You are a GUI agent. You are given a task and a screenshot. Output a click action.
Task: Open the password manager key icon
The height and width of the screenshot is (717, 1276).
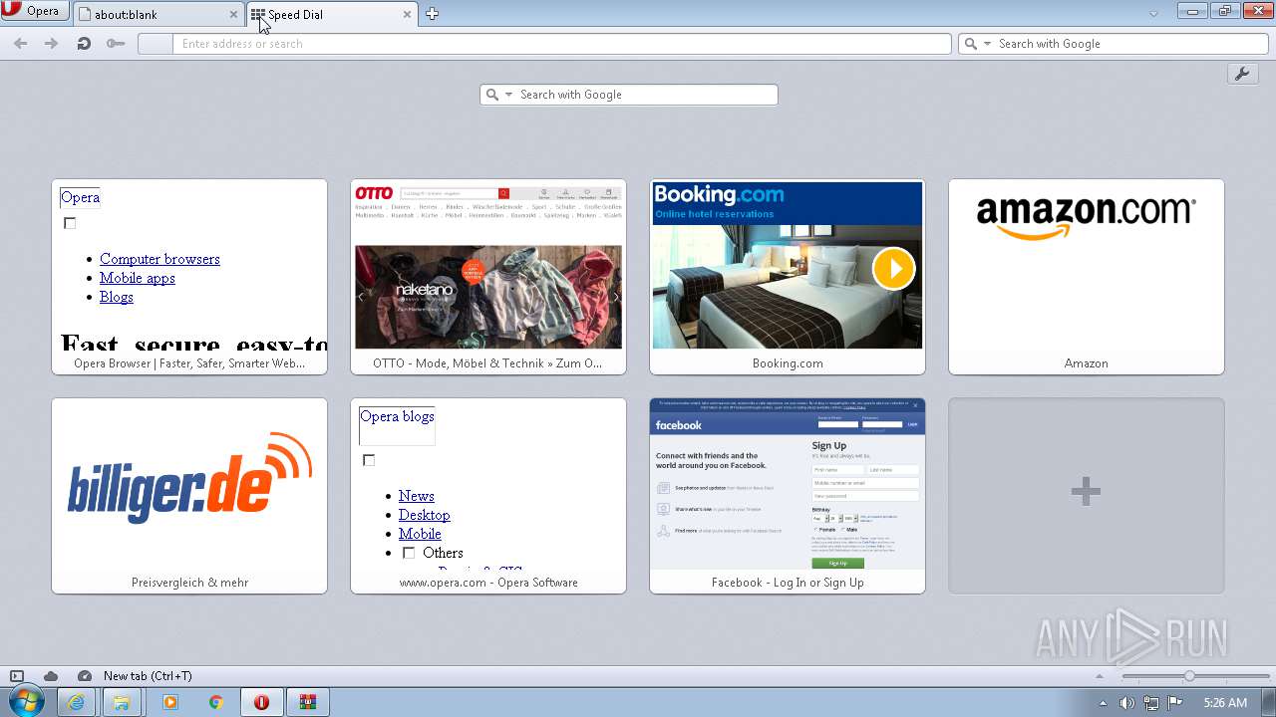(x=116, y=44)
